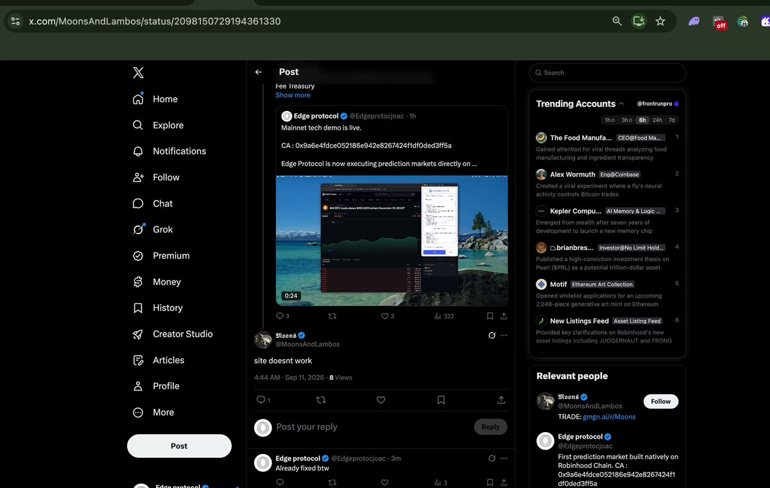Screen dimensions: 770x488
Task: Bookmark this page with the browser star icon
Action: click(x=660, y=21)
